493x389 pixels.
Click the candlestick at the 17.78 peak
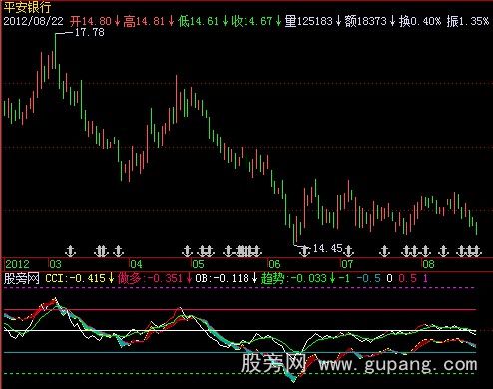(x=55, y=51)
